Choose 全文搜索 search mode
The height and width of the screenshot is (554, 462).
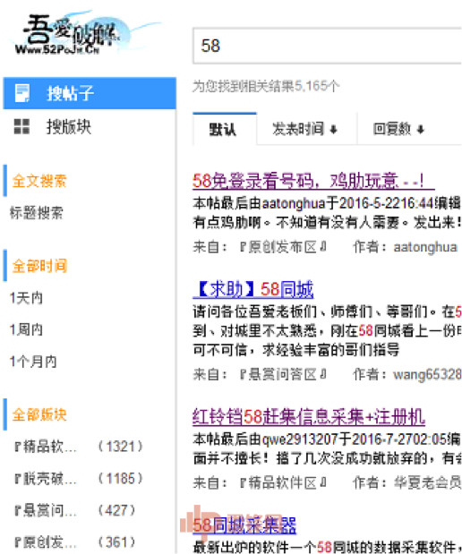pos(39,181)
